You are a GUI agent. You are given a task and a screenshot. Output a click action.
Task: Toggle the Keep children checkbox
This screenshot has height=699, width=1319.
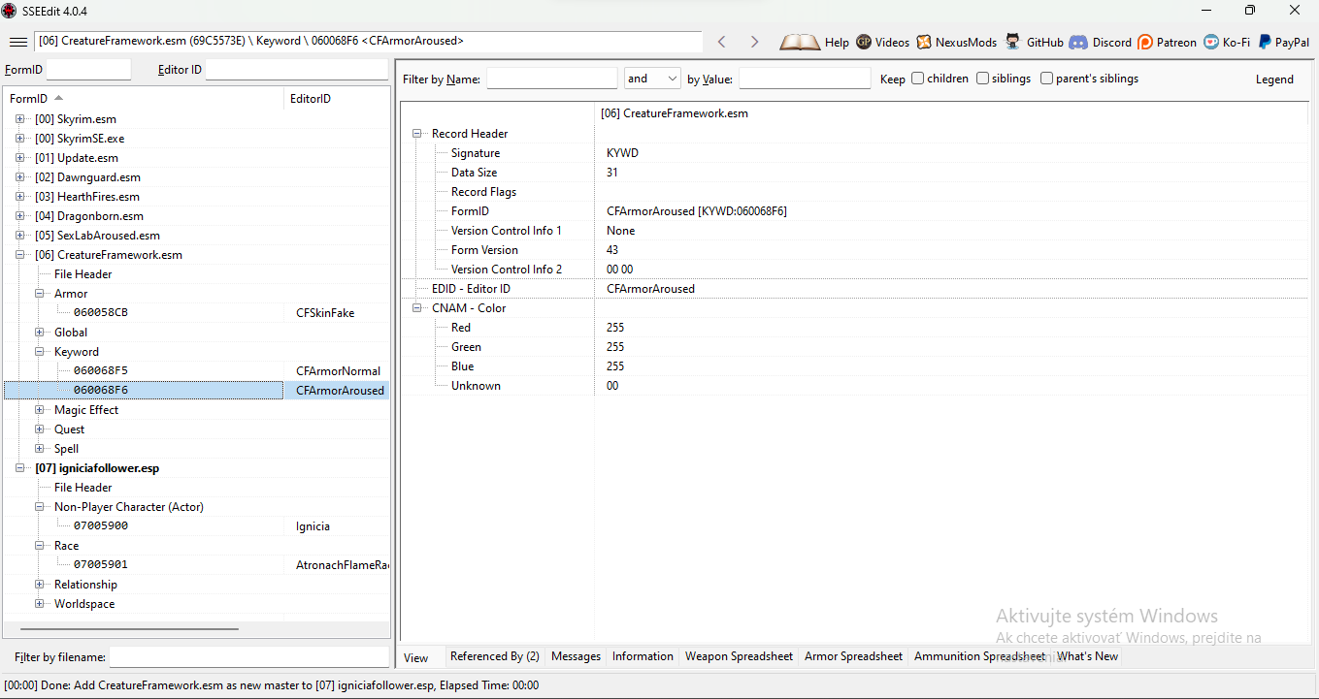(x=917, y=79)
